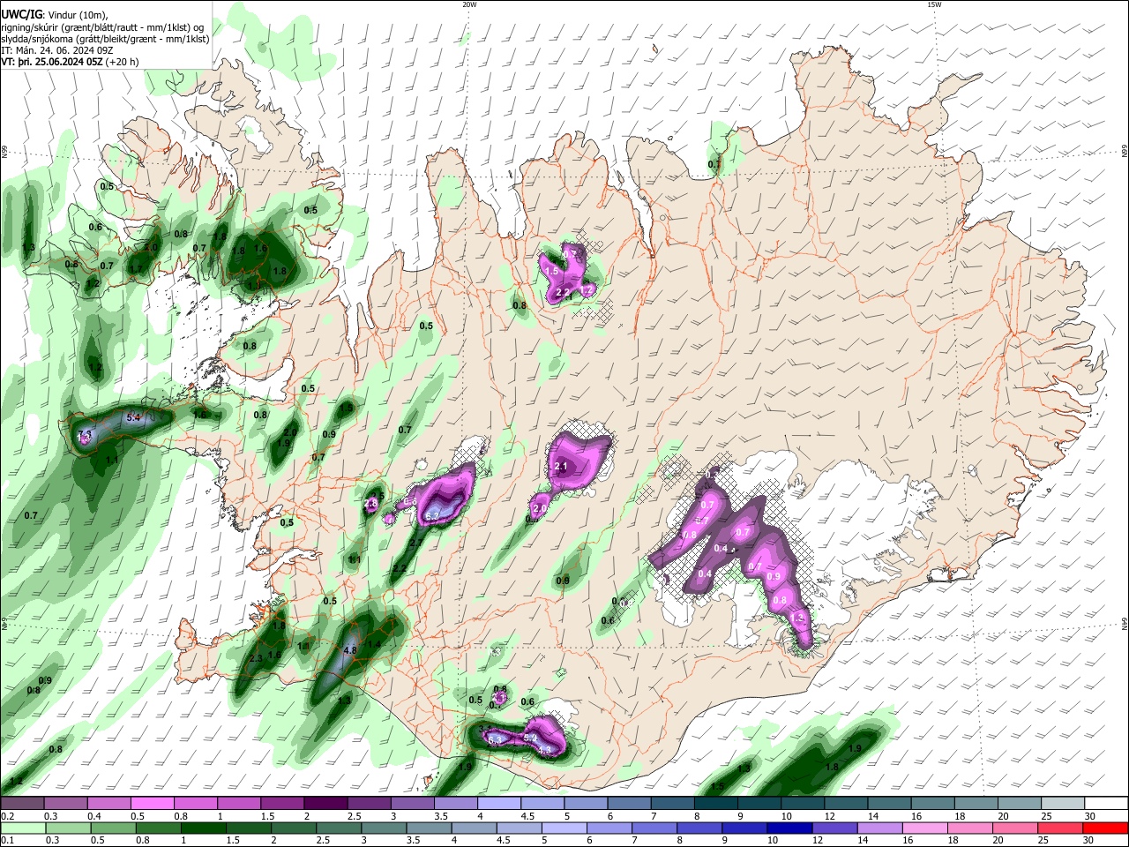Select the white 30 swatch in the snow scale
Screen dimensions: 1129x847
tap(1106, 804)
